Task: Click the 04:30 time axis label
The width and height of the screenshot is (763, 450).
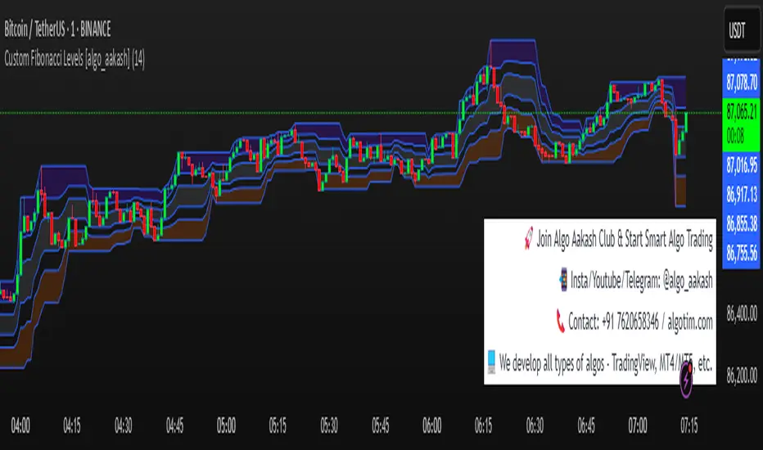Action: click(x=123, y=425)
